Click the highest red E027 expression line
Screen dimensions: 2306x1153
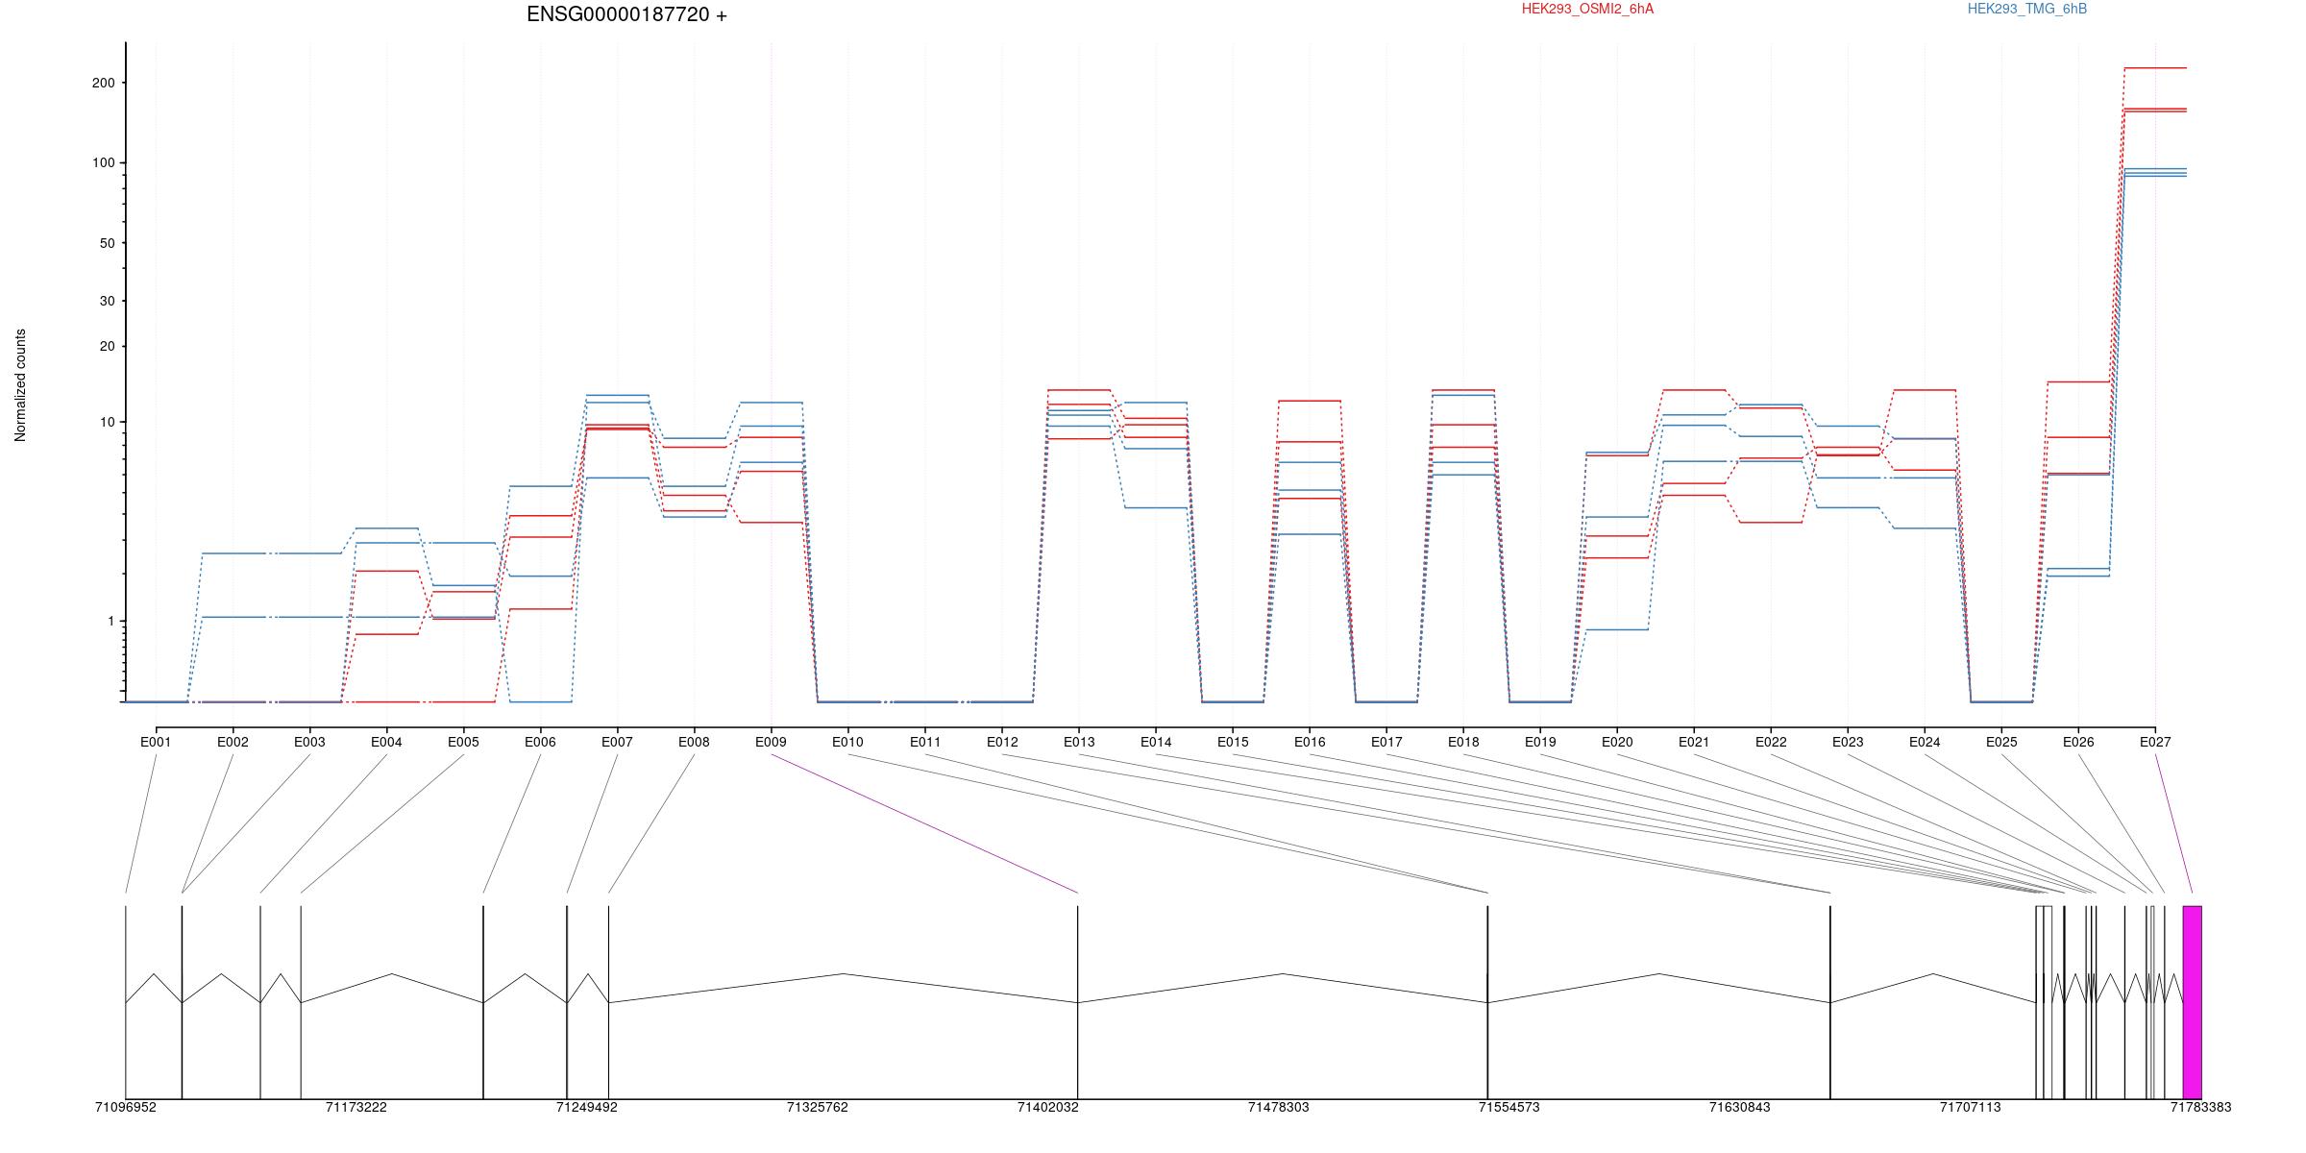point(2155,68)
